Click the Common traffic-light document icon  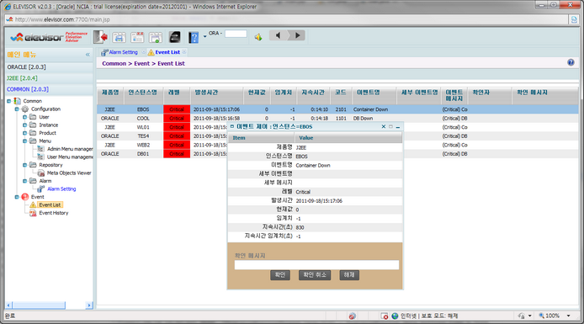point(17,101)
